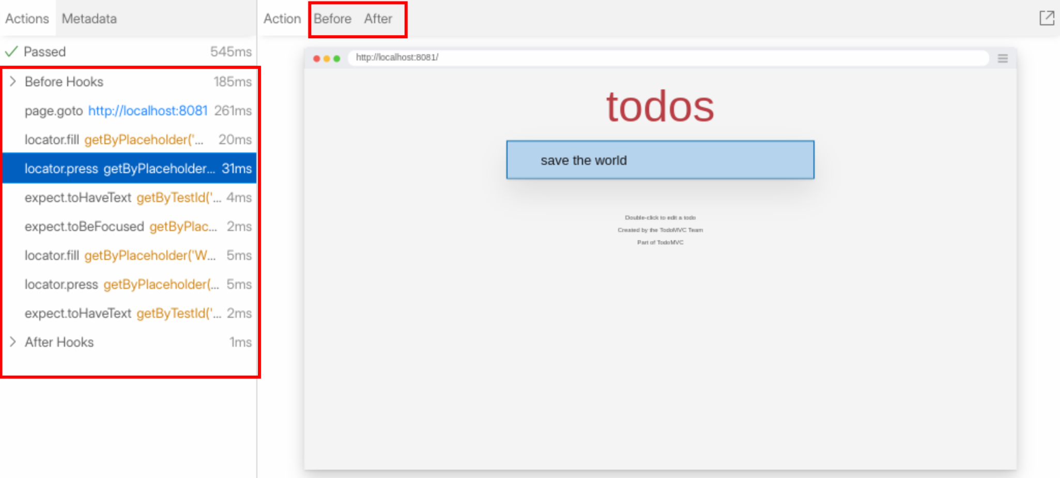The height and width of the screenshot is (478, 1060).
Task: Select the Action snapshot tab
Action: tap(282, 19)
